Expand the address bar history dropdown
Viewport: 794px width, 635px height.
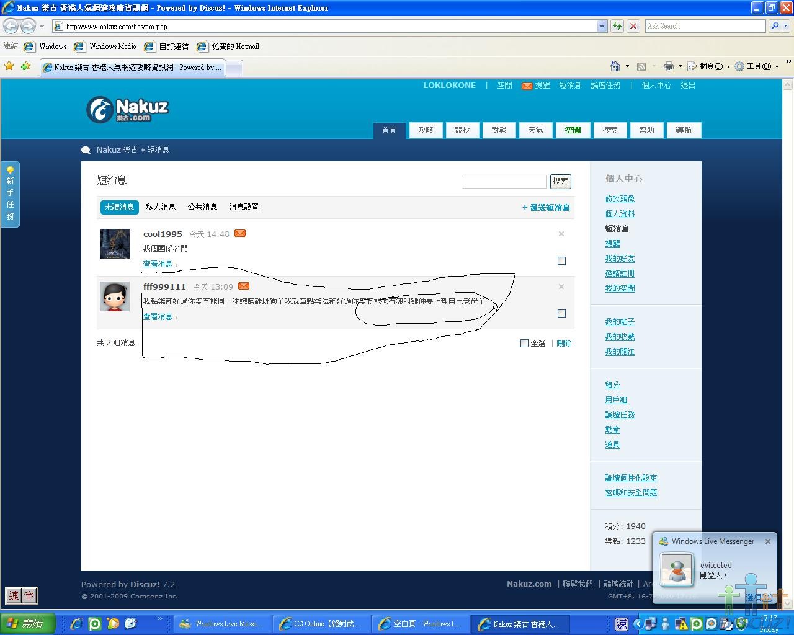pyautogui.click(x=602, y=26)
